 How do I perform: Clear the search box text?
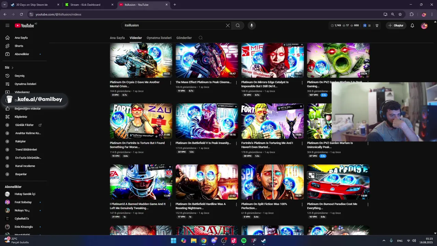pos(228,25)
